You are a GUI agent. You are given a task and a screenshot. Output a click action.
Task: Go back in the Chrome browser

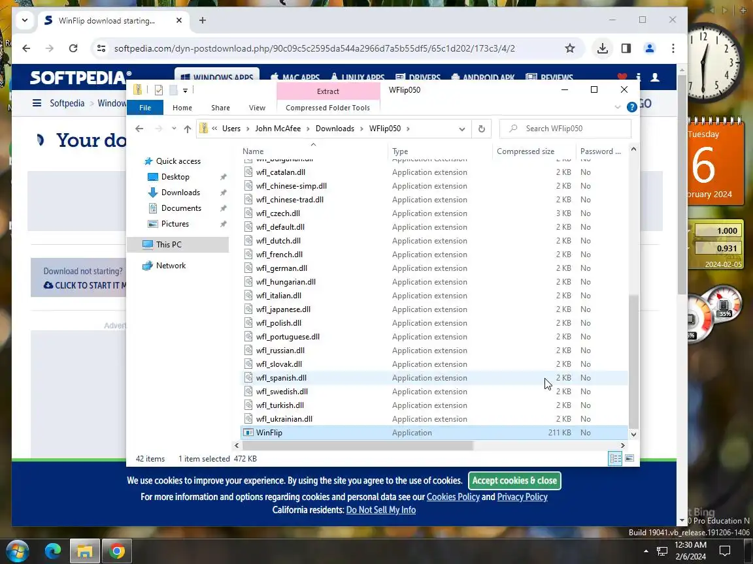[26, 48]
